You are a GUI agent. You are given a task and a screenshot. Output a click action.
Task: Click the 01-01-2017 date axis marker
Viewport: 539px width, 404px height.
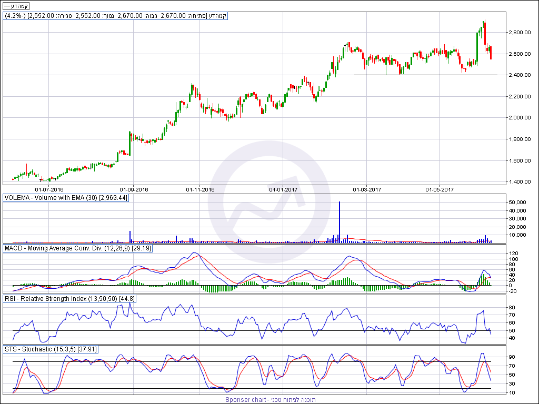(284, 189)
